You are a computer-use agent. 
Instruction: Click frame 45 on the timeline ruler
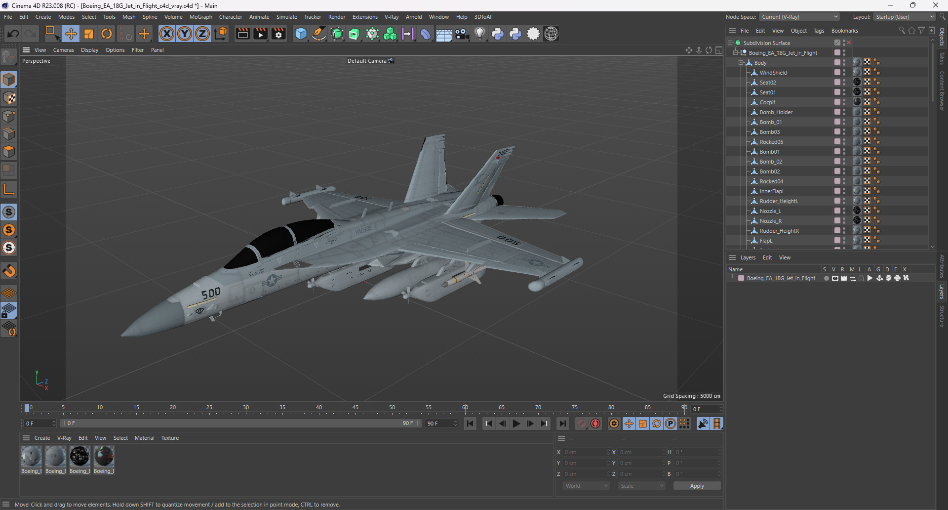(355, 408)
